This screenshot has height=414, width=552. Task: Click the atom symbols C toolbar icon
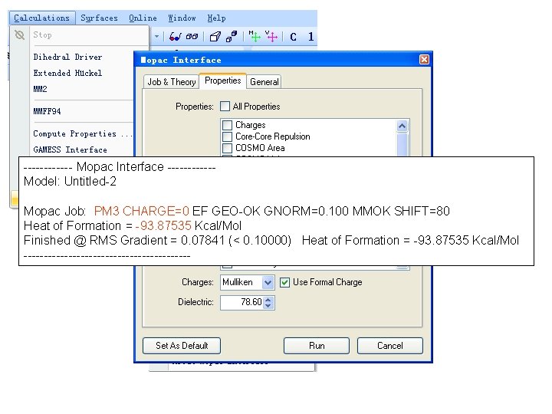293,37
